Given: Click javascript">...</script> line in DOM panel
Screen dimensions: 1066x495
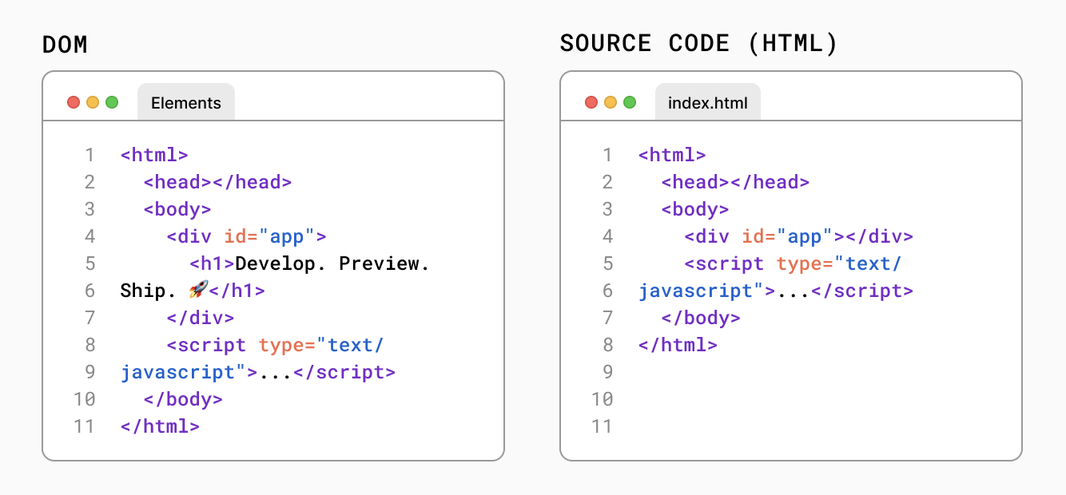Looking at the screenshot, I should point(258,372).
